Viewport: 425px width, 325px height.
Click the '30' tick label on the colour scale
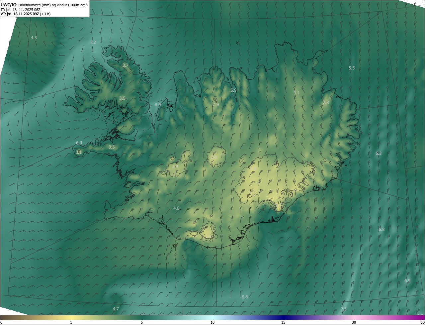click(354, 323)
